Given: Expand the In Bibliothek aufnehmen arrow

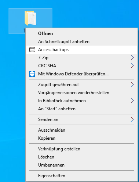Looking at the screenshot, I should pos(132,101).
